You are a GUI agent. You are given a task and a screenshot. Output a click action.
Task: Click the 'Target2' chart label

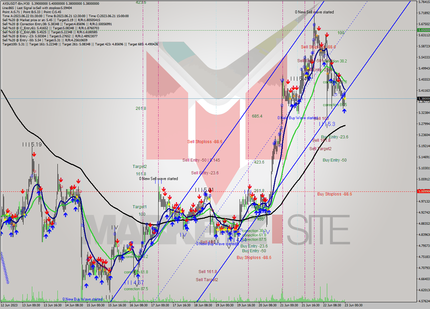139,166
